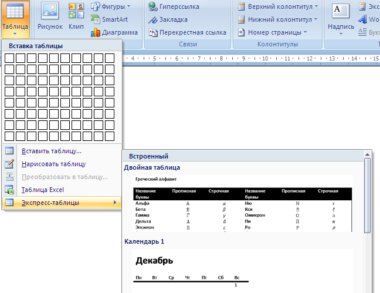Insert a Диаграмма chart

pos(114,32)
